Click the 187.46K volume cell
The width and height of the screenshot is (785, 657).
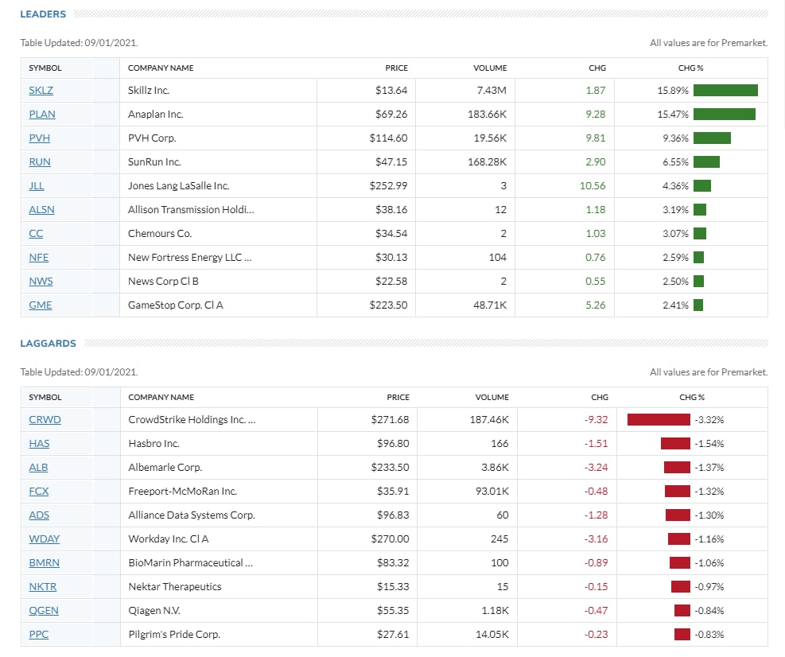tap(489, 420)
